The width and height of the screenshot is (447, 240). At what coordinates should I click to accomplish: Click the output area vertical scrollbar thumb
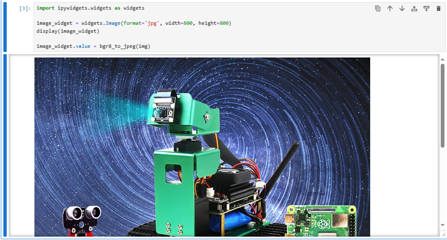point(442,105)
